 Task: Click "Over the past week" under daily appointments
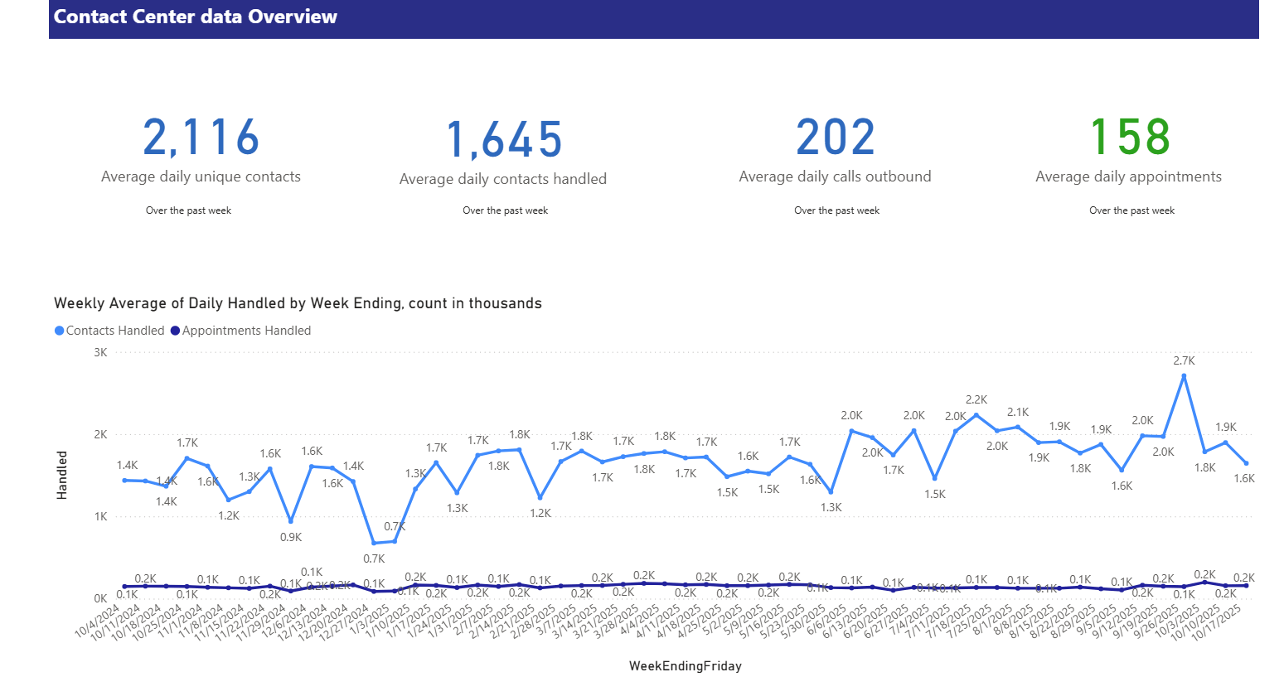(x=1131, y=210)
